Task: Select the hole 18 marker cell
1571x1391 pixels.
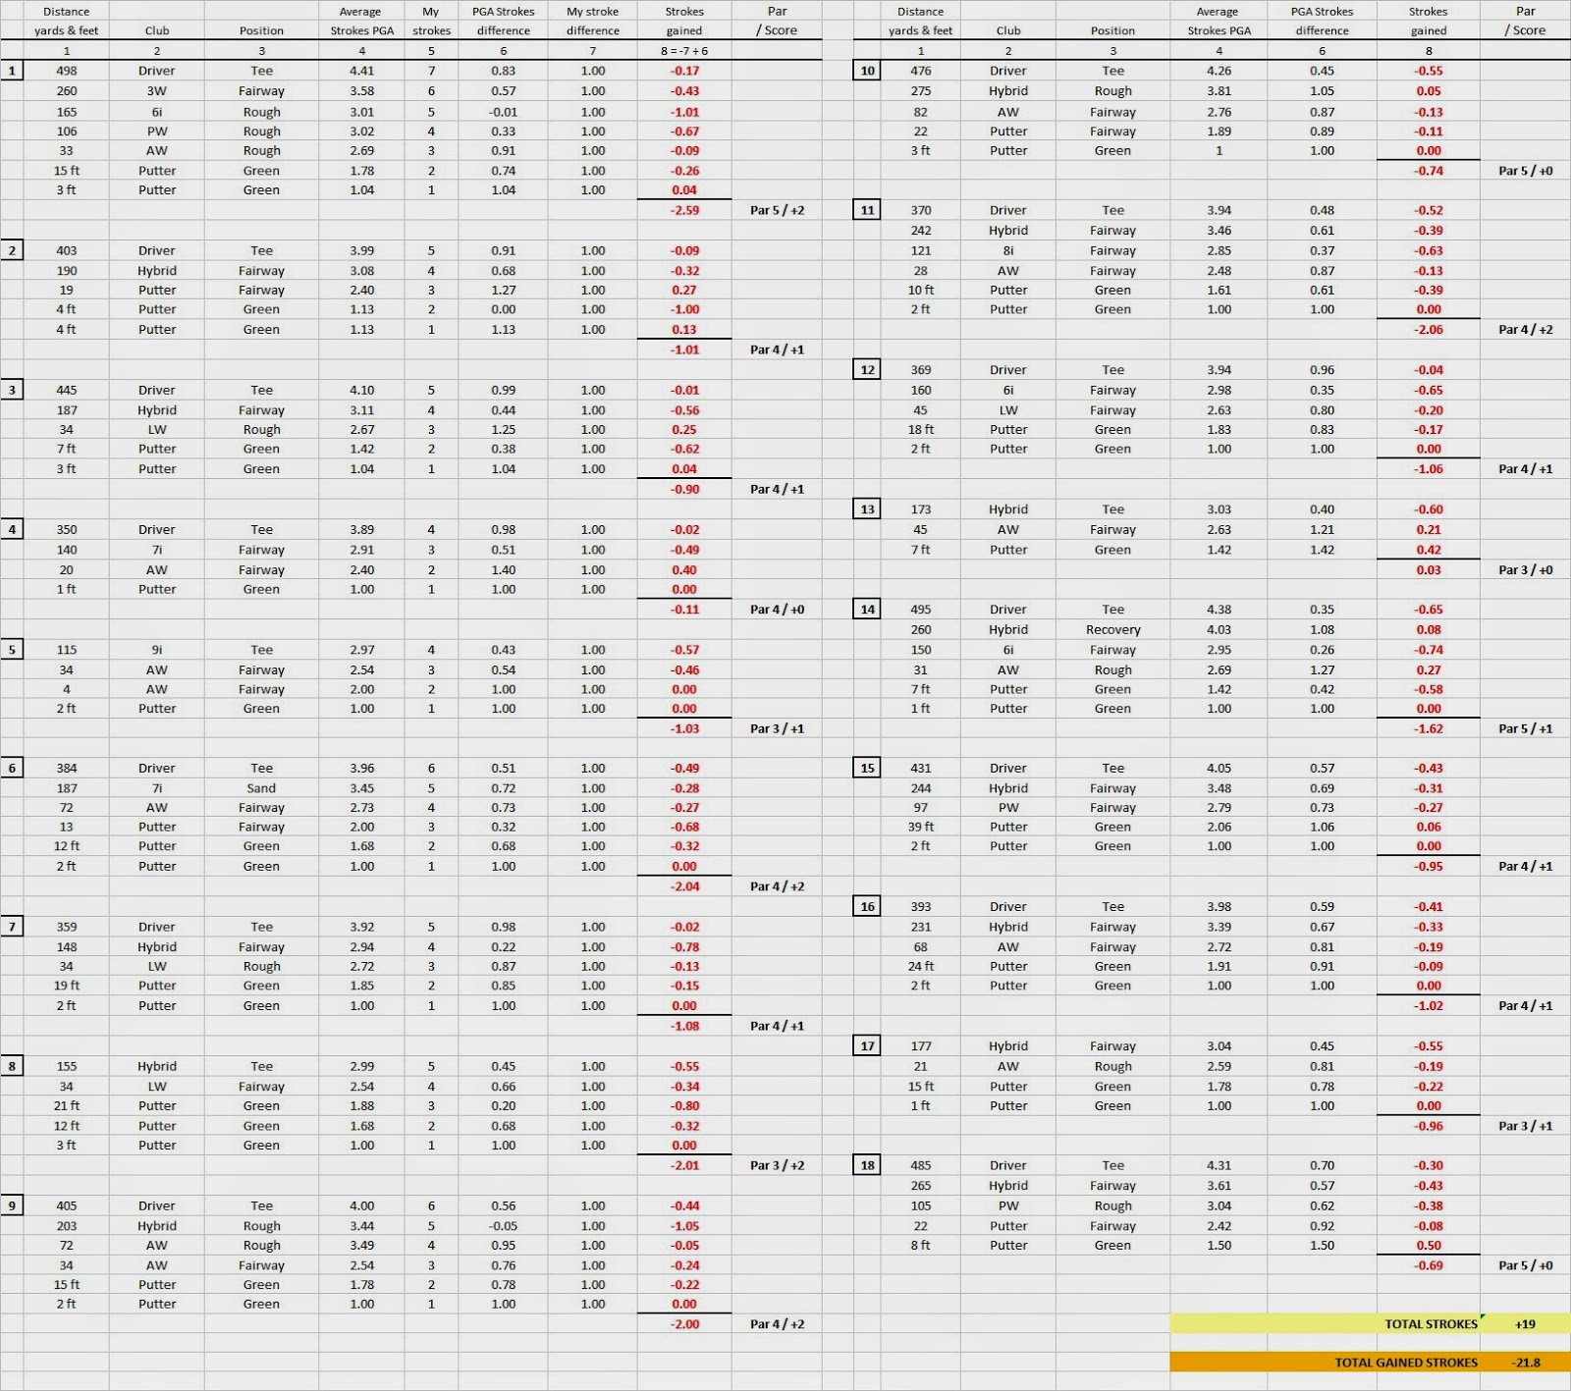Action: click(x=867, y=1165)
